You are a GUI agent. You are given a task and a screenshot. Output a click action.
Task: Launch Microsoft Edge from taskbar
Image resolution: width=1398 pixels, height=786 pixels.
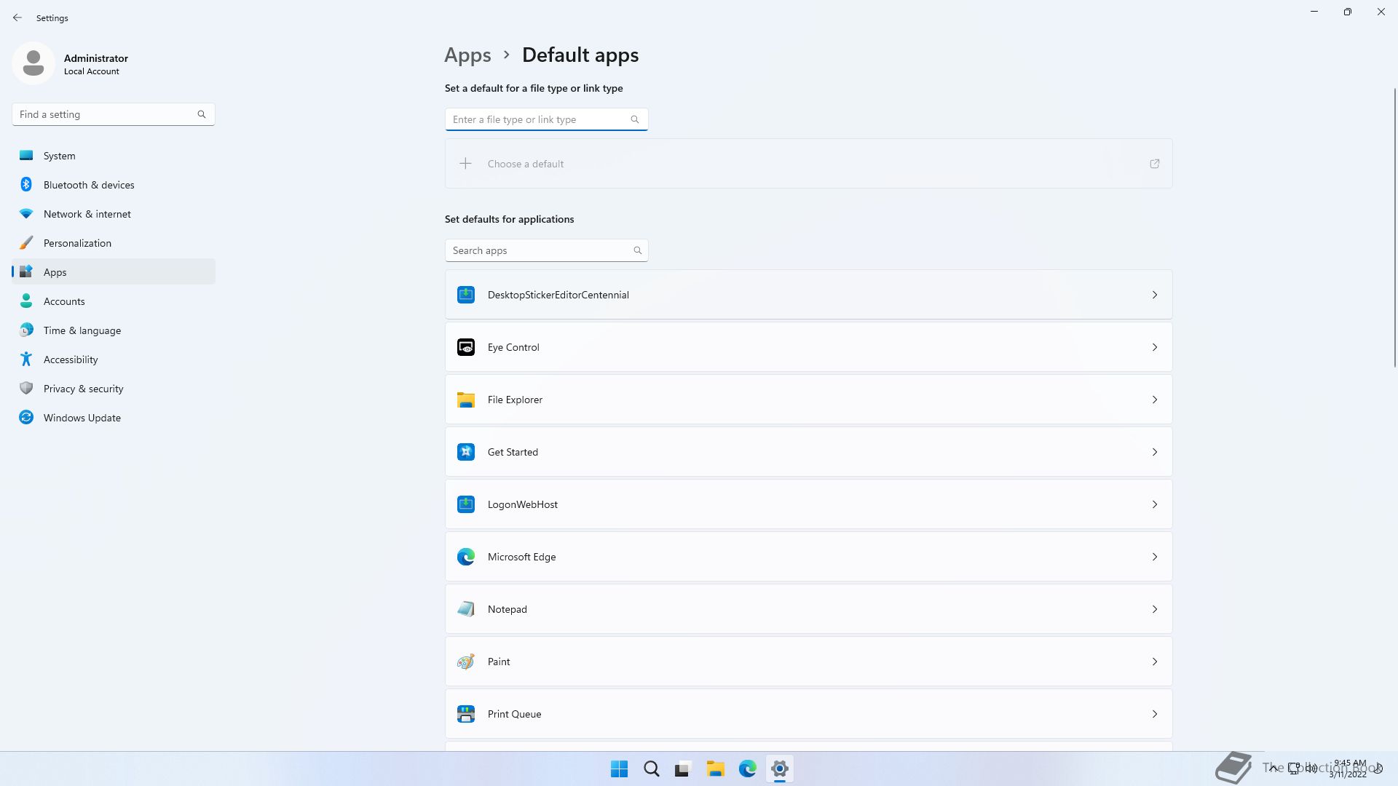(747, 769)
